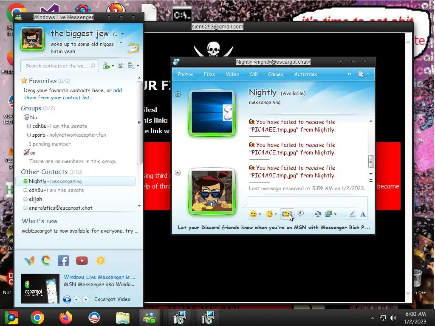
Task: Collapse the Groups section header
Action: (31, 108)
